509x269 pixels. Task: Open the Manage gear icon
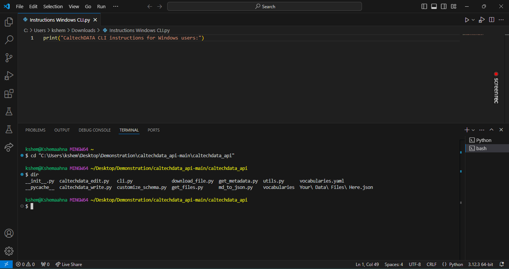tap(9, 251)
